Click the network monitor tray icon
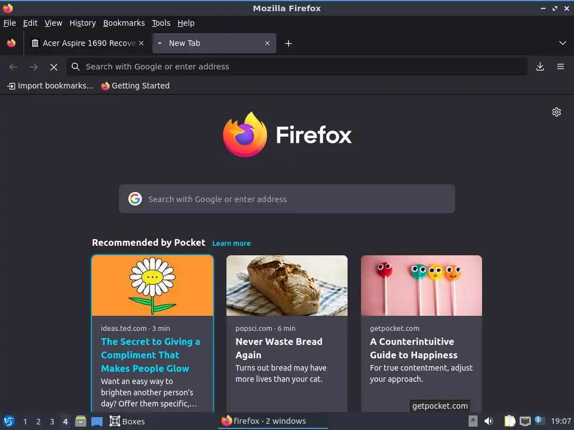The height and width of the screenshot is (430, 574). (x=525, y=422)
